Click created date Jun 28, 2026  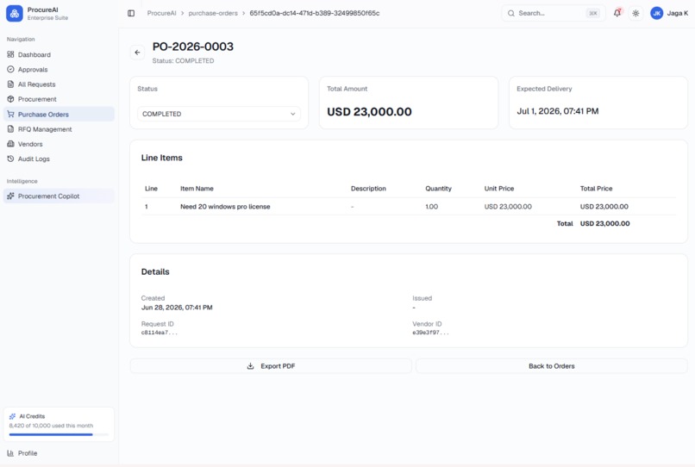(177, 308)
